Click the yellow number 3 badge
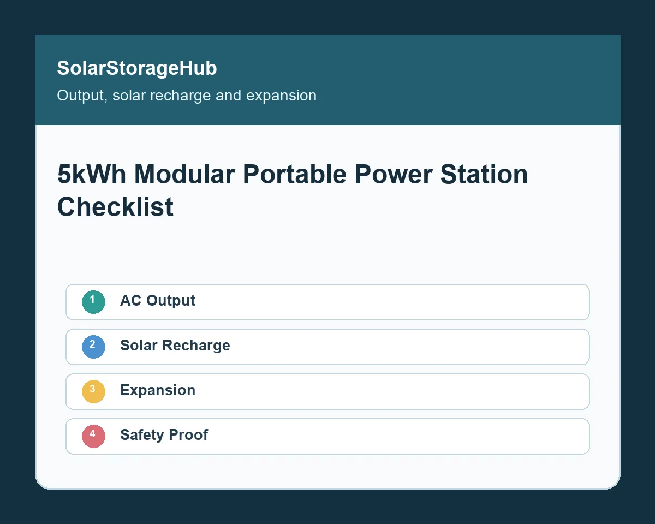 [x=93, y=391]
